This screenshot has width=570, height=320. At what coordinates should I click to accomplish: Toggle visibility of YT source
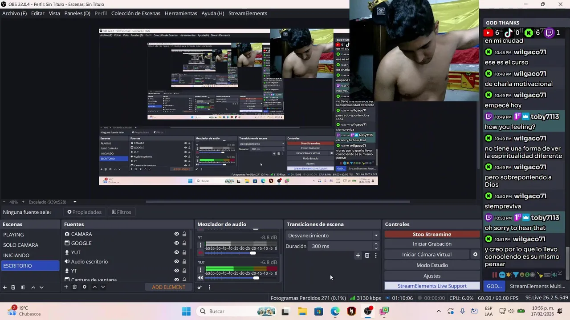(176, 271)
